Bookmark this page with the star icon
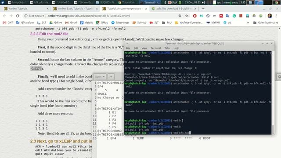This screenshot has height=158, width=281. 187,16
